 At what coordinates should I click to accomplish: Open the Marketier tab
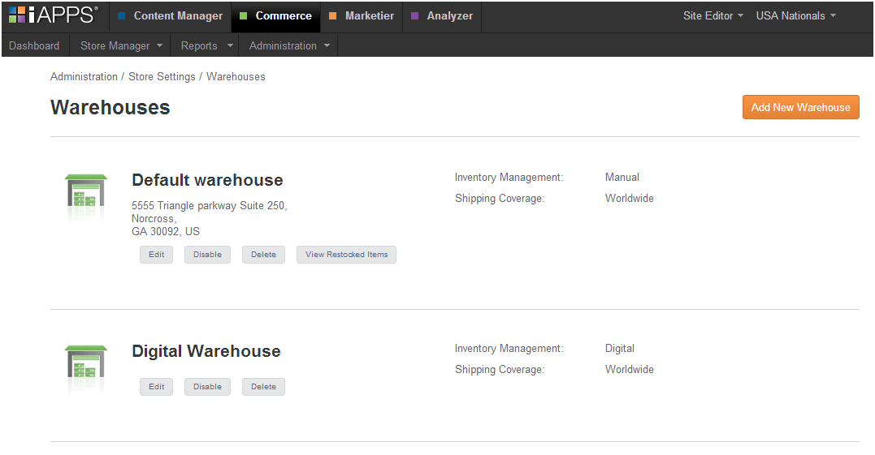click(x=362, y=16)
